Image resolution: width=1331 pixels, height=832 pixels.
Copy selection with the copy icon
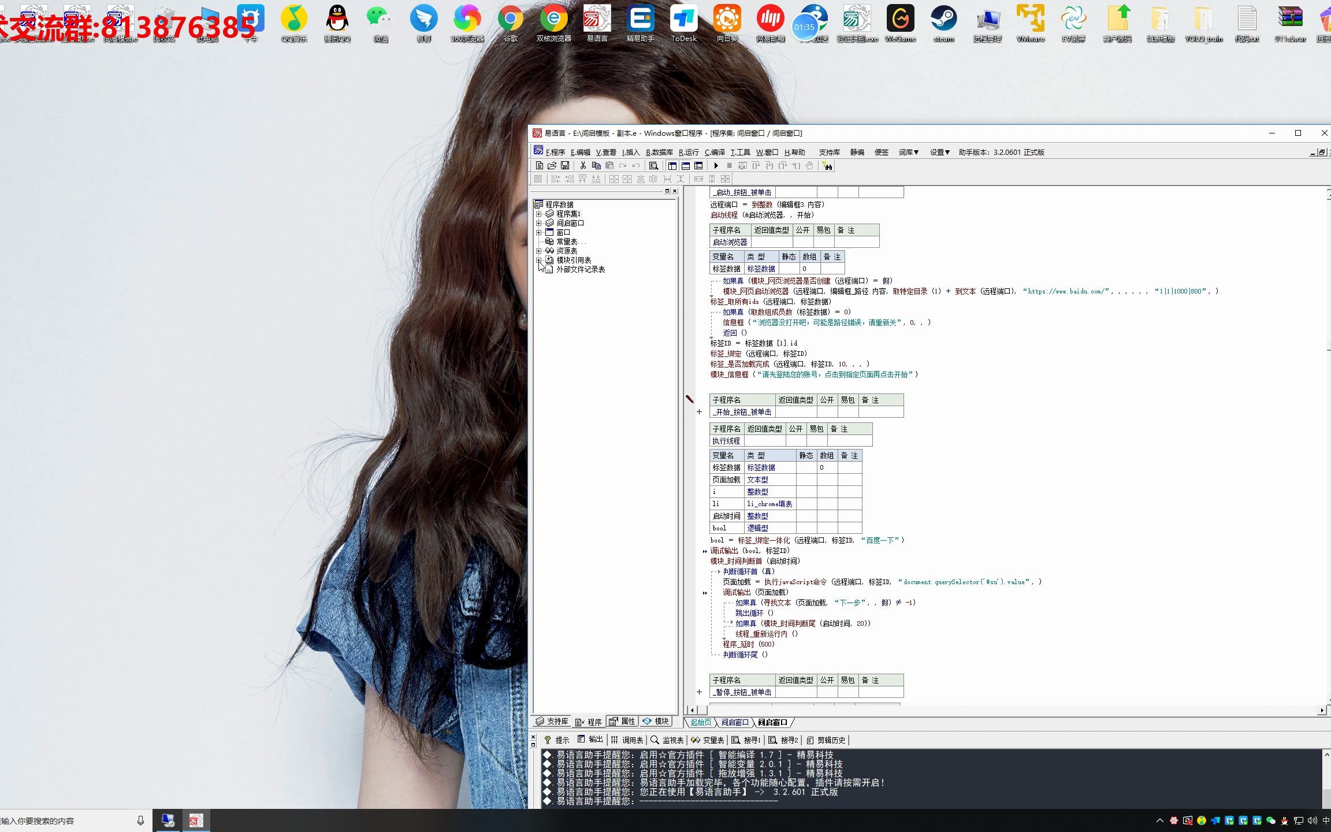pyautogui.click(x=596, y=166)
